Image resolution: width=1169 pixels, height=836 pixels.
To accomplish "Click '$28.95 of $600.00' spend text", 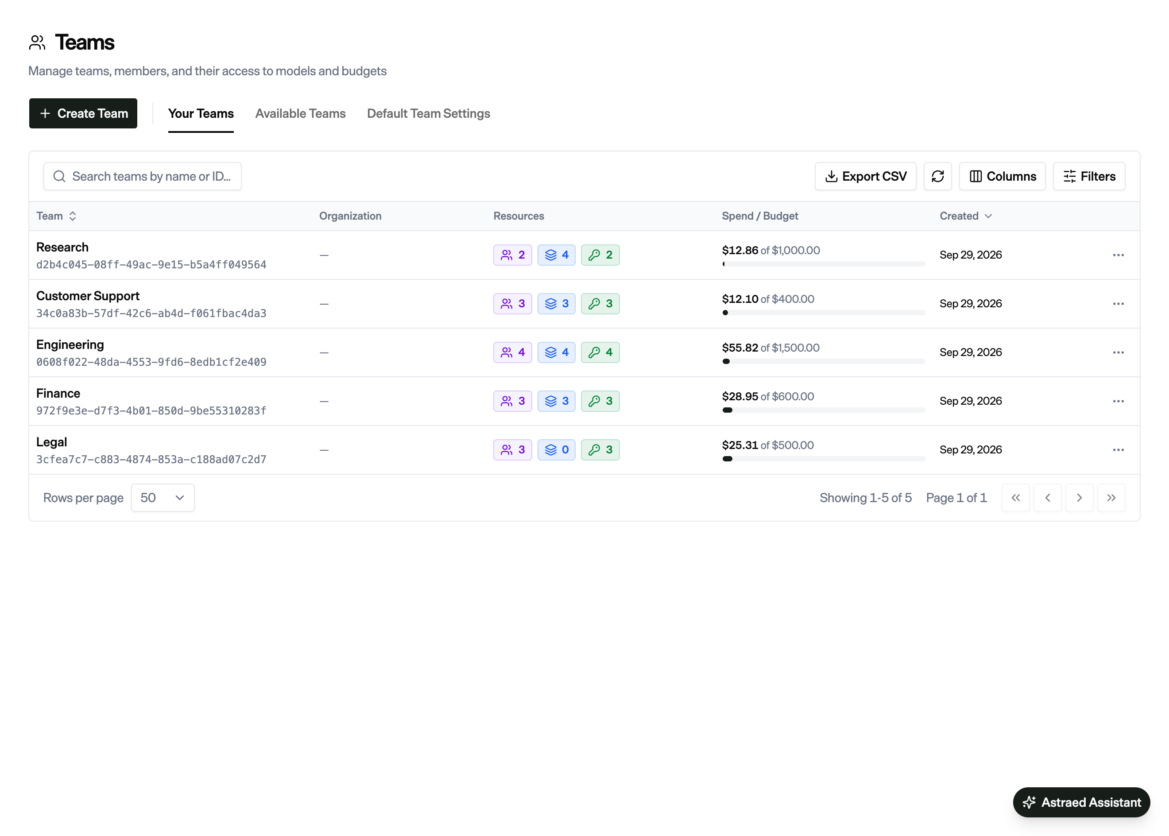I will pyautogui.click(x=767, y=397).
